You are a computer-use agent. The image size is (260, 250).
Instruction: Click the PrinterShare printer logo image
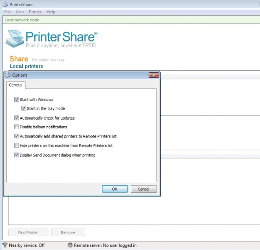15,39
